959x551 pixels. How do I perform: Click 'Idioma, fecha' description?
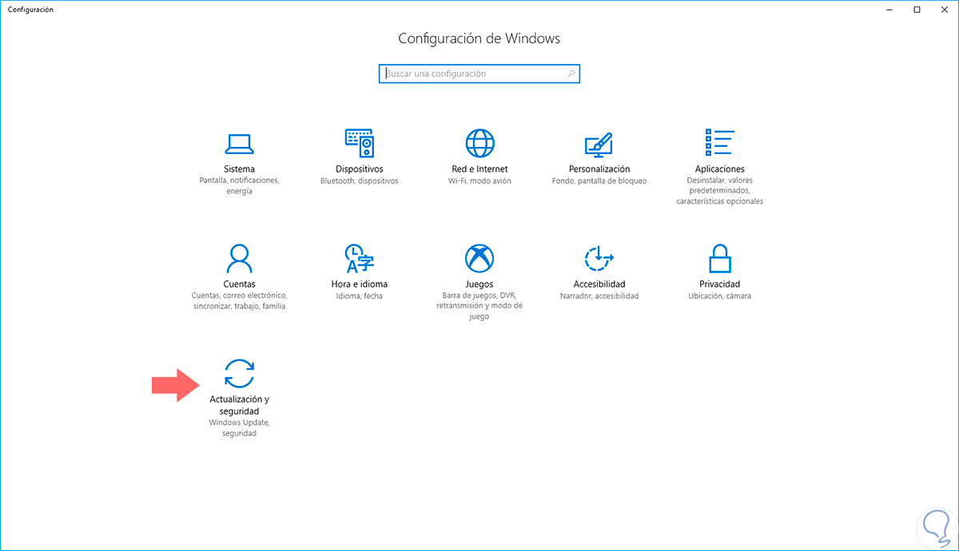[360, 295]
